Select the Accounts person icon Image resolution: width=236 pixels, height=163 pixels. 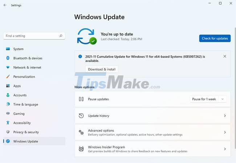(8, 95)
